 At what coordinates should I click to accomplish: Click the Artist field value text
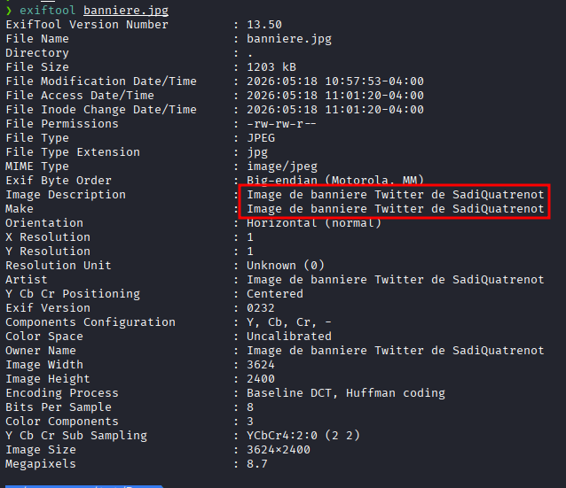coord(396,280)
